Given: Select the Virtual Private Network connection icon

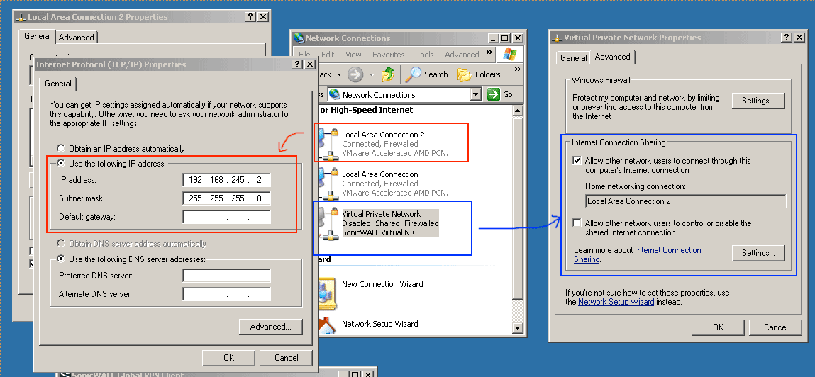Looking at the screenshot, I should (x=327, y=223).
